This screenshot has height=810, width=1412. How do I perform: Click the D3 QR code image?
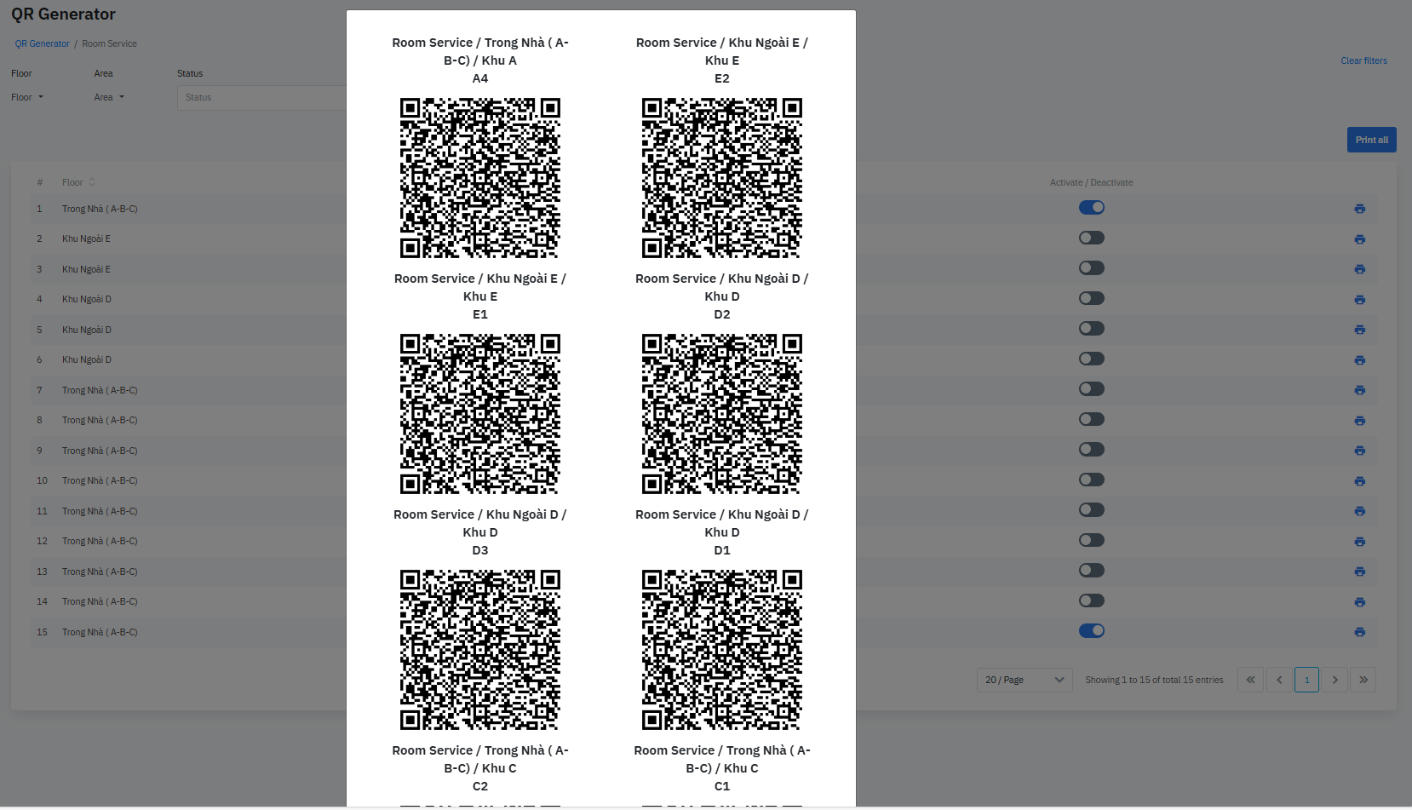pyautogui.click(x=480, y=650)
